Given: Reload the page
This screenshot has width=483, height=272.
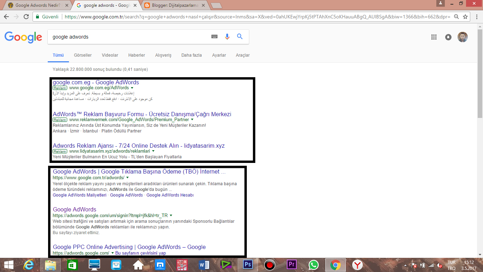Looking at the screenshot, I should click(x=26, y=17).
